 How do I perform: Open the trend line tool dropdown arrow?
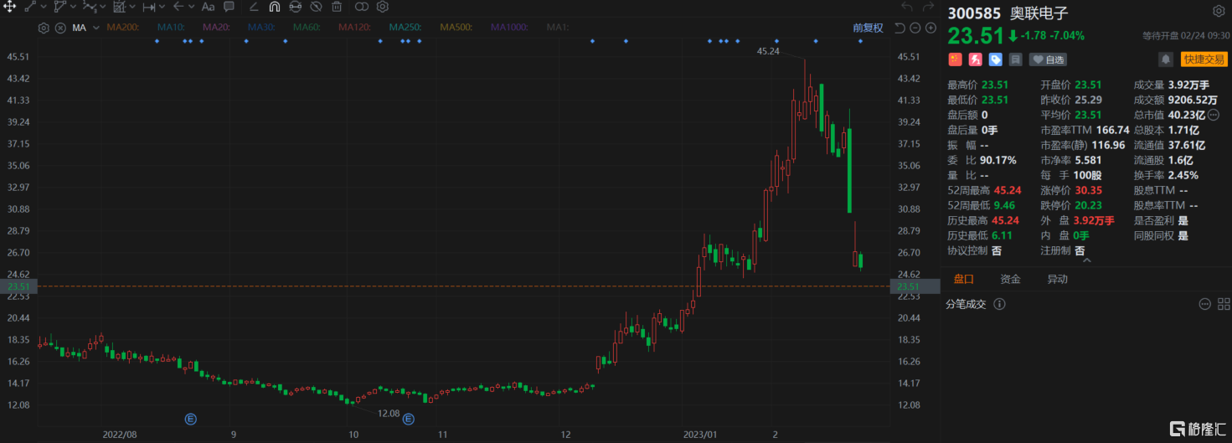tap(43, 7)
